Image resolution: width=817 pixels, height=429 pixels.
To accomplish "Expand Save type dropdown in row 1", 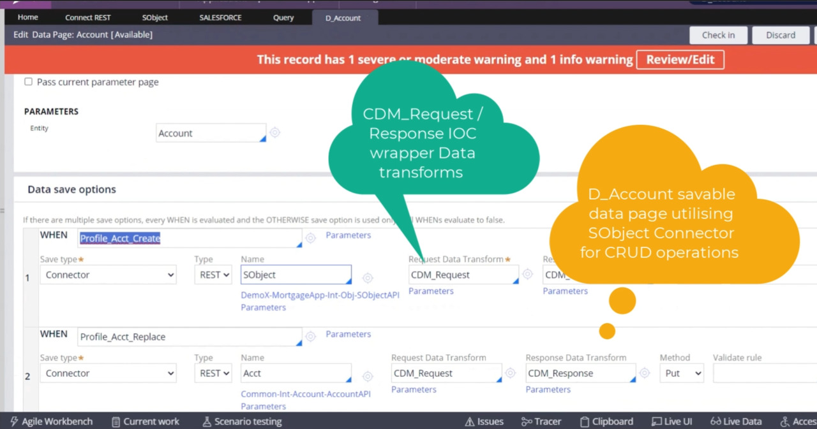I will [109, 275].
